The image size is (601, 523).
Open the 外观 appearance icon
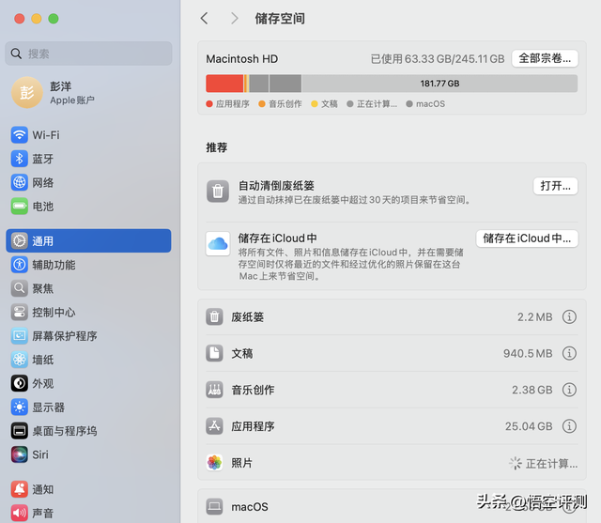19,383
